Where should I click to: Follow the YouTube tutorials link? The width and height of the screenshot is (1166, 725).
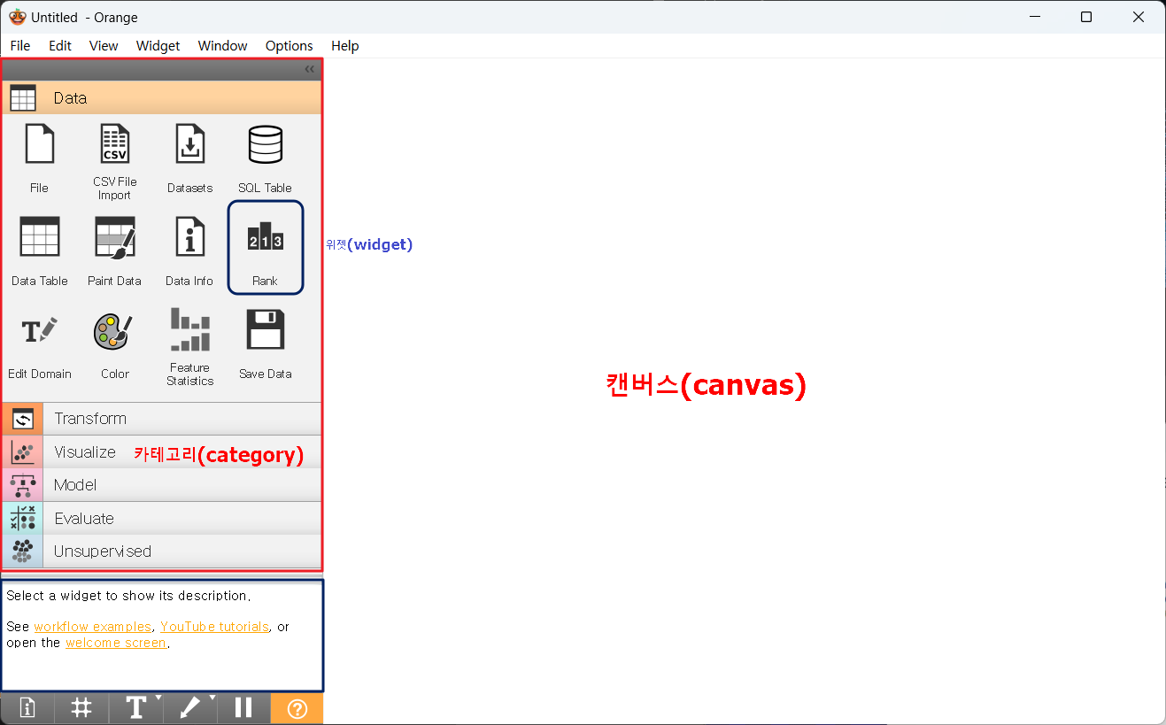214,627
